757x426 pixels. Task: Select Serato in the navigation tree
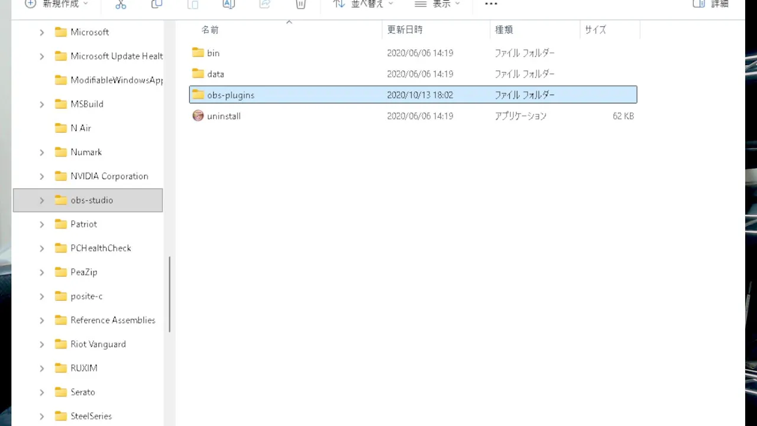click(83, 392)
